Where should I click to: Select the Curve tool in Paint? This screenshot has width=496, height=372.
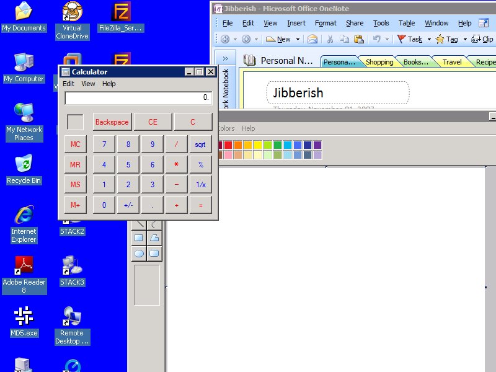coord(154,224)
